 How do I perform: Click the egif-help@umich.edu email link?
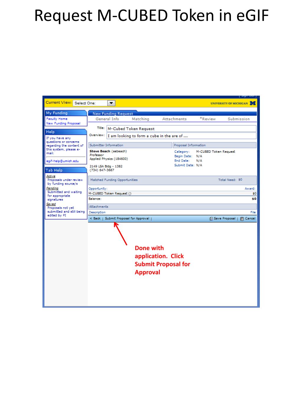coord(63,161)
